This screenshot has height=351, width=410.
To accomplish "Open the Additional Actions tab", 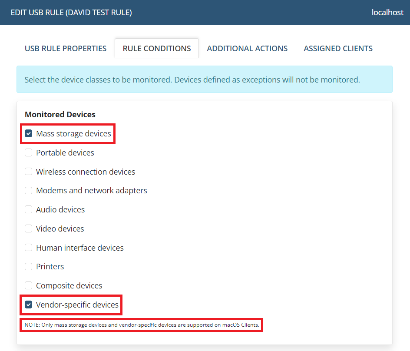I will tap(247, 48).
